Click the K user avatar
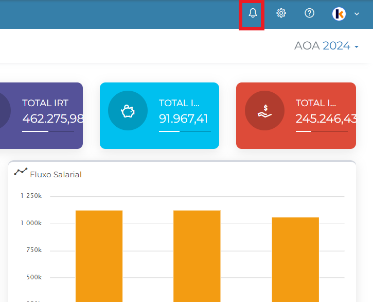The width and height of the screenshot is (373, 302). 339,14
